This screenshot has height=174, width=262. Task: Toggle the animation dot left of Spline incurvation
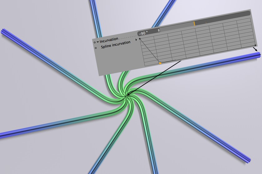click(96, 48)
